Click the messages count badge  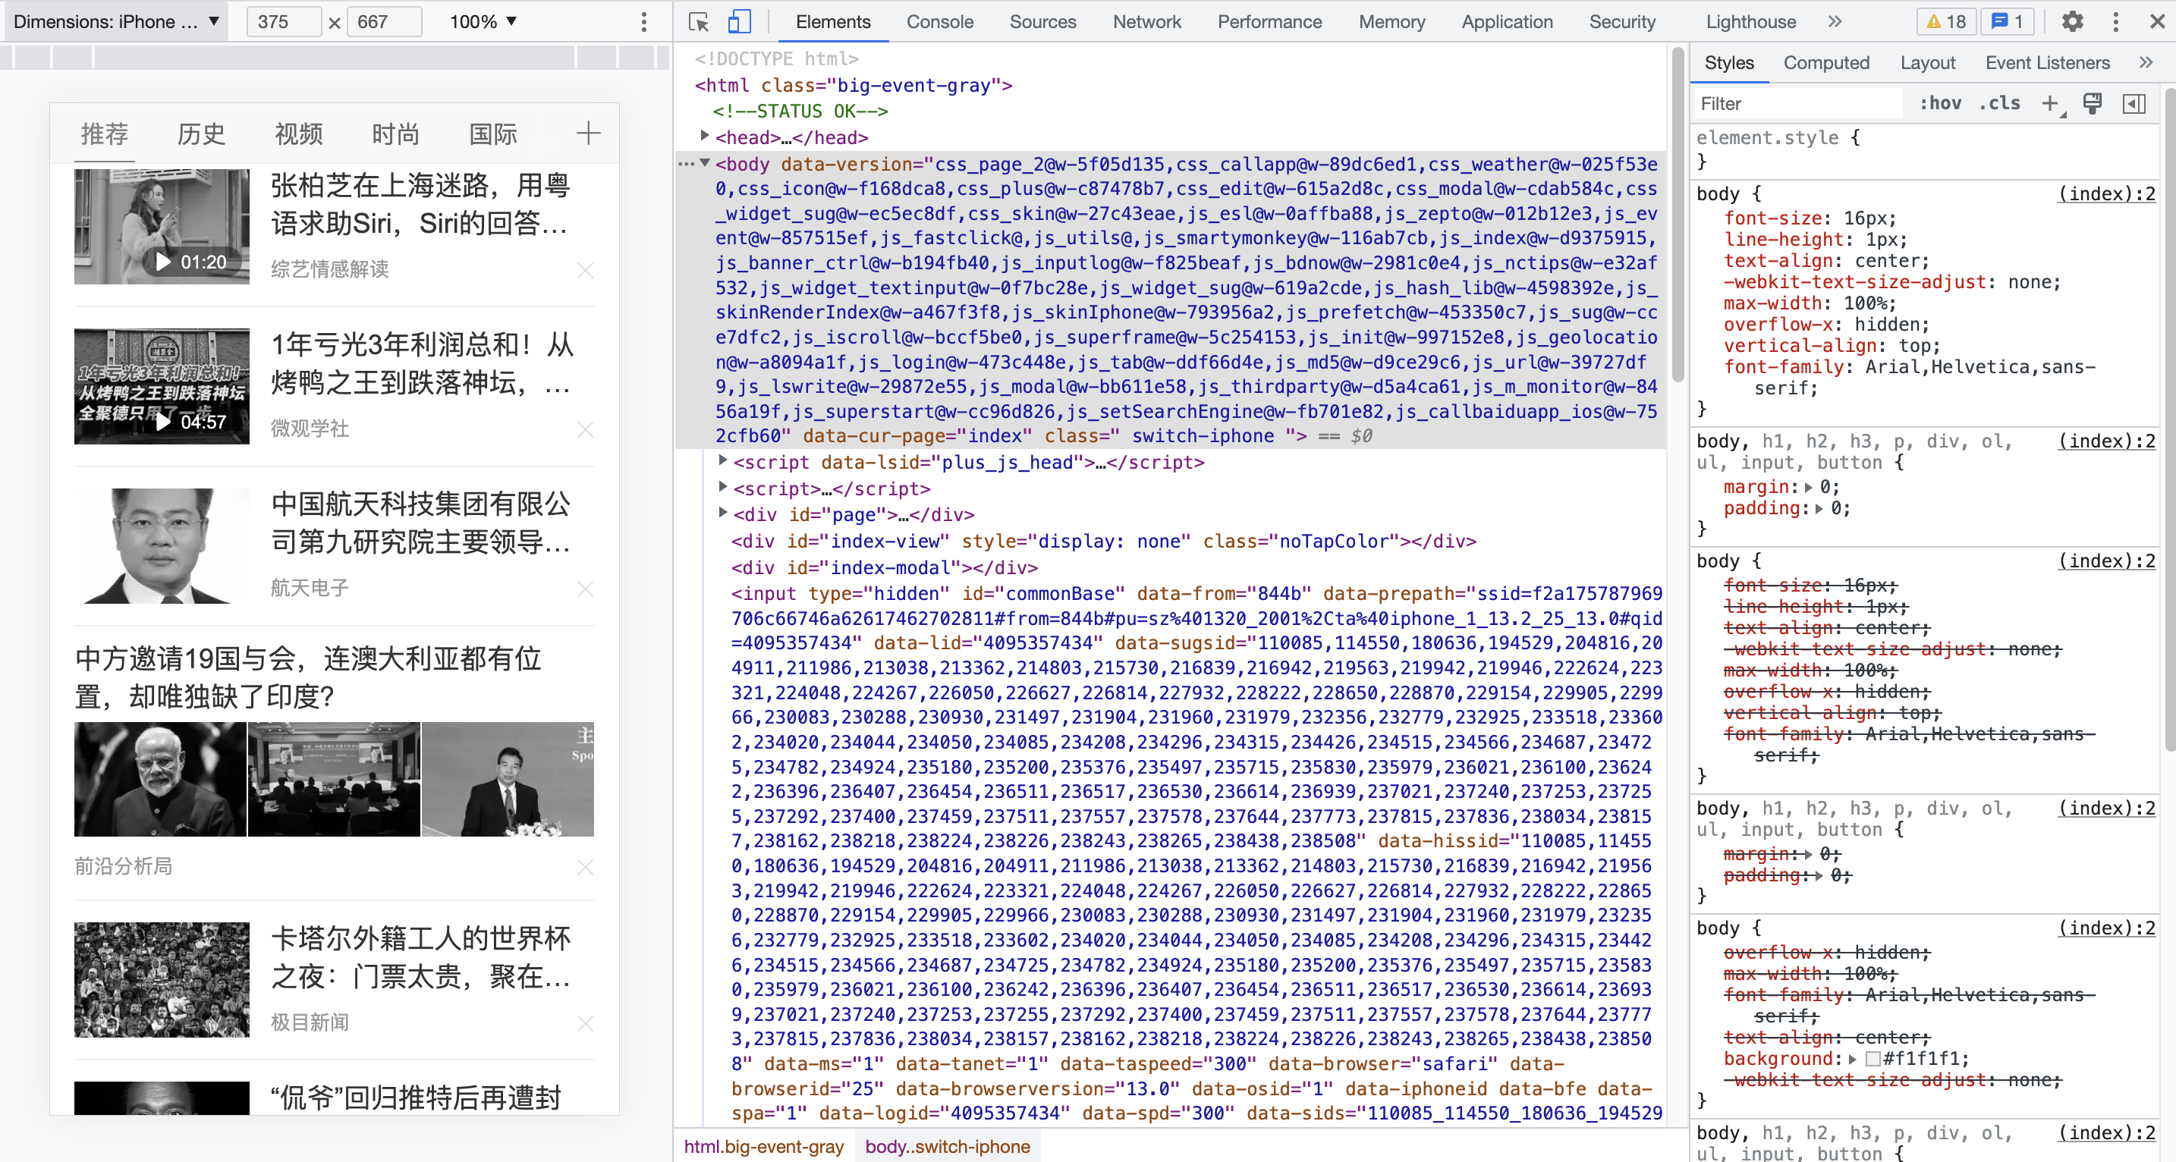[x=2007, y=22]
